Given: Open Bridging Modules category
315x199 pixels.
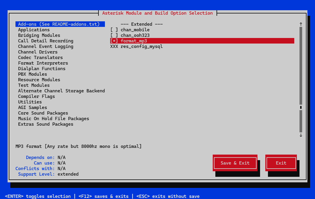Looking at the screenshot, I should (39, 35).
